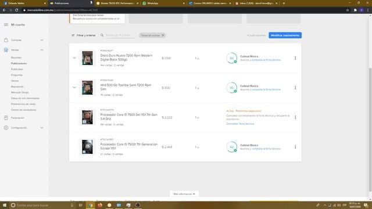Click the Configuración gear icon

[x=6, y=128]
